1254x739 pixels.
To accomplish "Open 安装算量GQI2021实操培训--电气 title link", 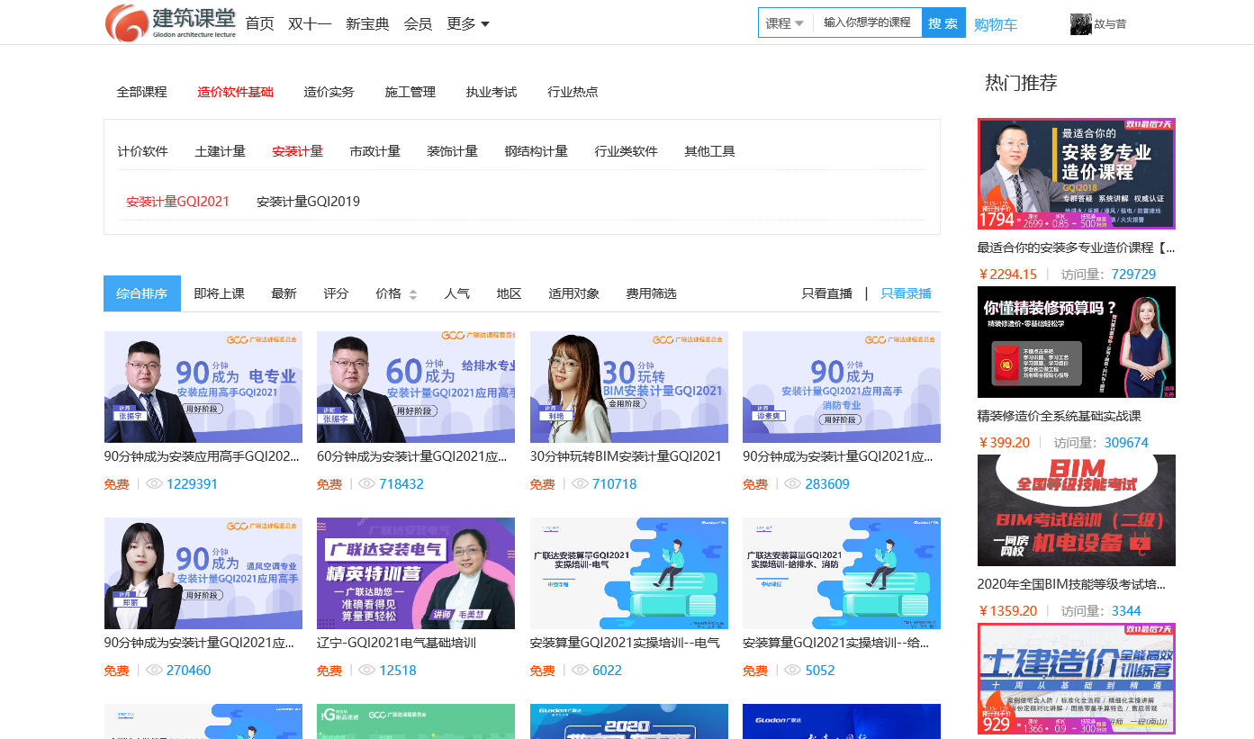I will point(625,643).
